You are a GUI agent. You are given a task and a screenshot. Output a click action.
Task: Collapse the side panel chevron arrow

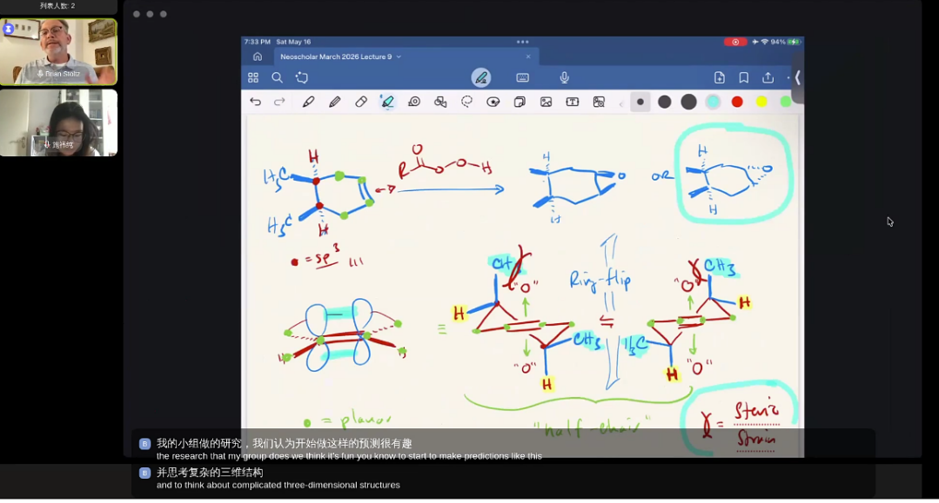point(798,78)
